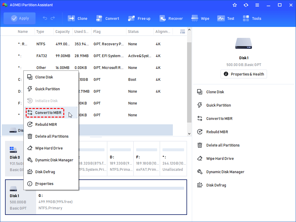Image resolution: width=296 pixels, height=222 pixels.
Task: Sort by the Name column header
Action: click(x=23, y=32)
